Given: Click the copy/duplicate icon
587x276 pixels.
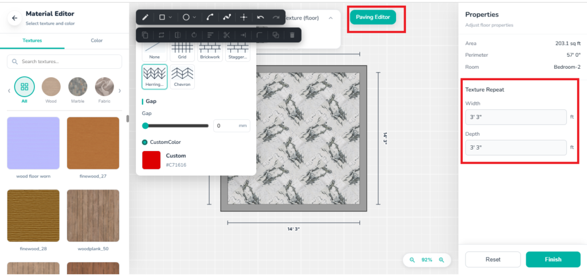Looking at the screenshot, I should [145, 35].
